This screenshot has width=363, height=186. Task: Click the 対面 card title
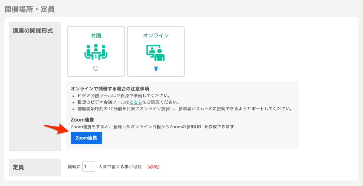pos(96,36)
